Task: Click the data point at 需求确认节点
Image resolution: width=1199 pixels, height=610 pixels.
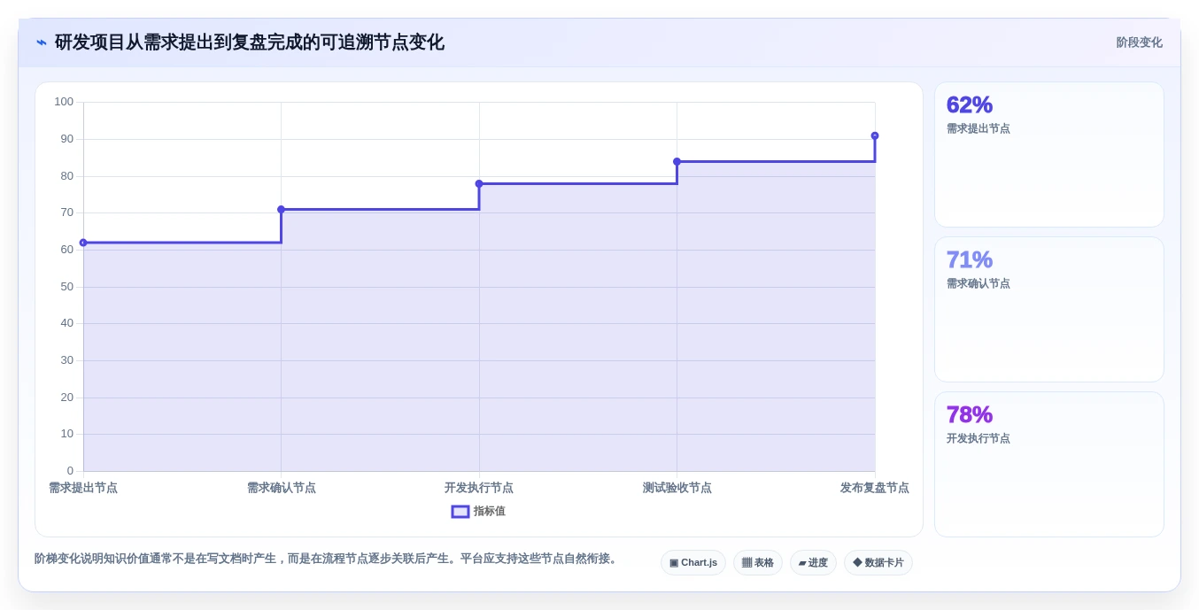Action: [x=281, y=210]
